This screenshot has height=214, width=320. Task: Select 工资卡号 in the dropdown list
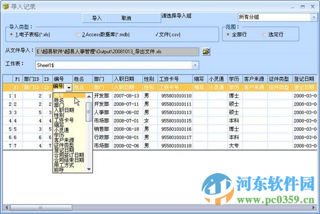pos(64,120)
